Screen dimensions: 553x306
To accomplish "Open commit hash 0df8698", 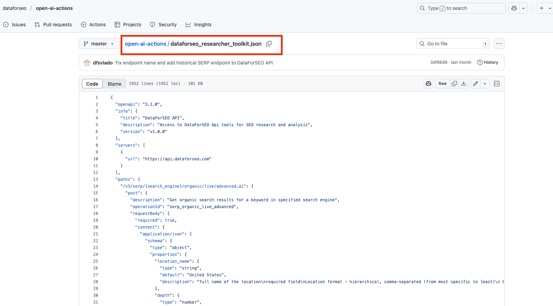I will (x=439, y=62).
